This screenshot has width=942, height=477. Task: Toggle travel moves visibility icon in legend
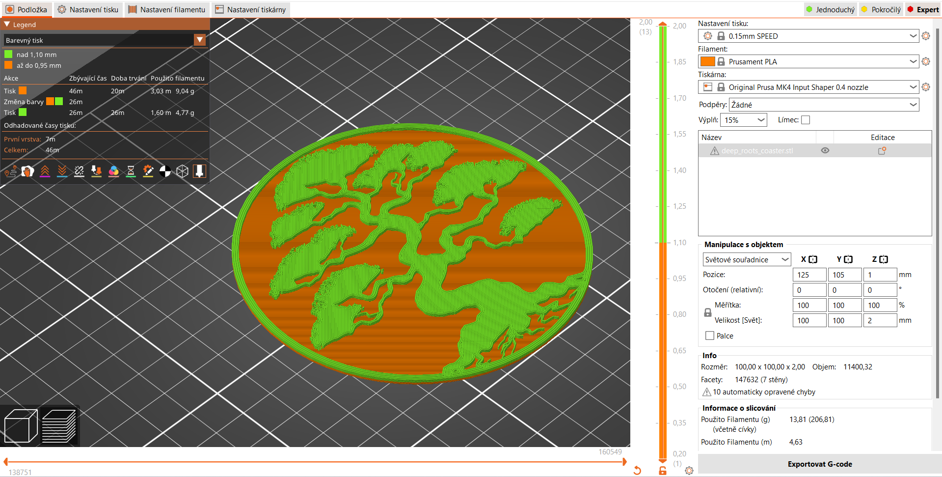[x=10, y=171]
